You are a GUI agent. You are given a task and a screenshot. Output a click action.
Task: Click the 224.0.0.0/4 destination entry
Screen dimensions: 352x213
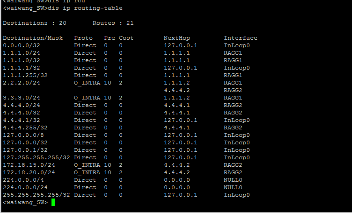coord(23,180)
